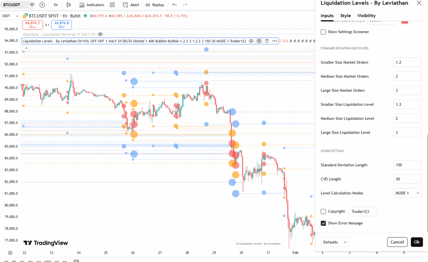Viewport: 428px width, 262px height.
Task: Remove the Liquidation Levels indicator with trash icon
Action: (267, 41)
